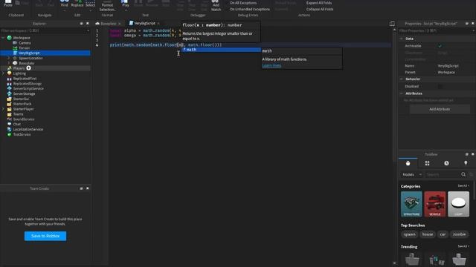
Task: Click the Name property value VeryBigScript
Action: 448,66
